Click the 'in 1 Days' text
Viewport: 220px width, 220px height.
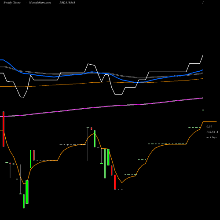[x=211, y=138]
